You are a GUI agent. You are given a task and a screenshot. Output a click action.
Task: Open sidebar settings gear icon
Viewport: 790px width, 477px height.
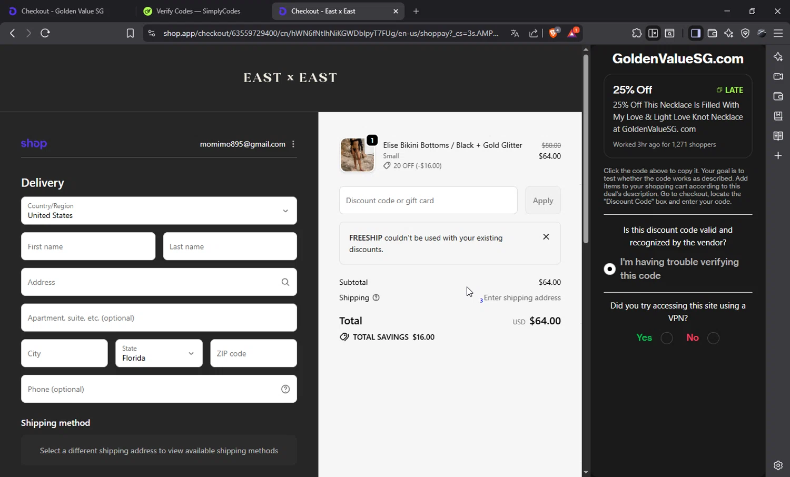tap(778, 465)
